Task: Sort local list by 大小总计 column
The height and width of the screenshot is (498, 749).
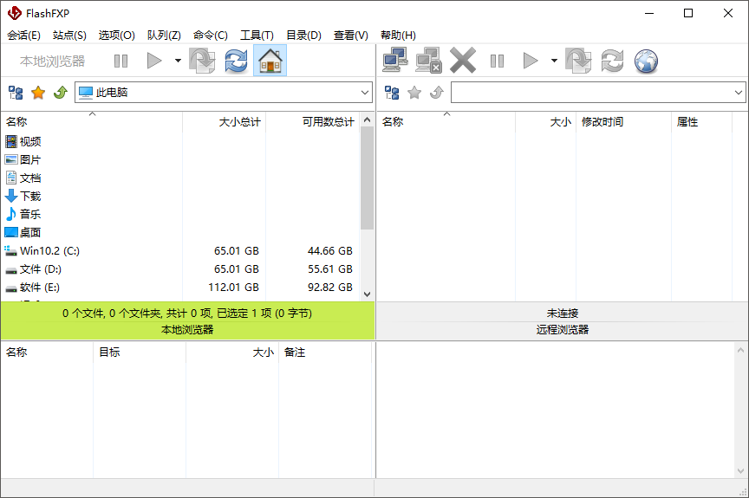Action: pyautogui.click(x=225, y=122)
